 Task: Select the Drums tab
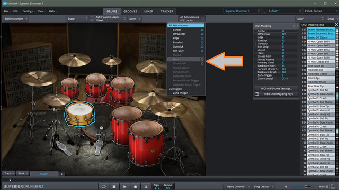112,11
